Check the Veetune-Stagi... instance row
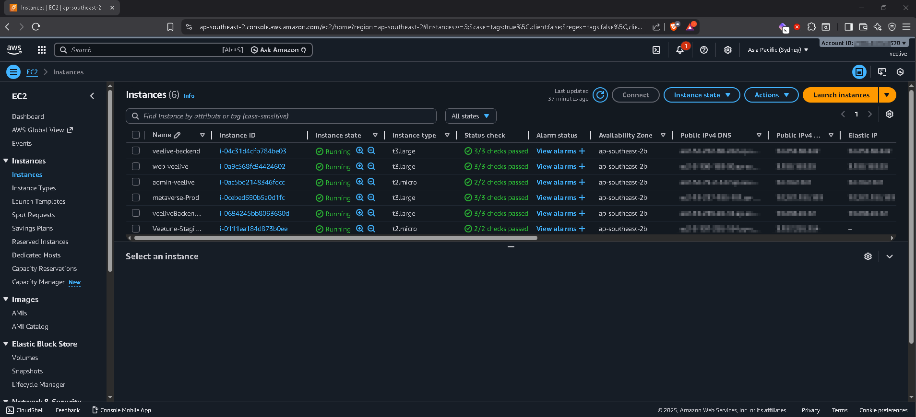916x417 pixels. (136, 229)
